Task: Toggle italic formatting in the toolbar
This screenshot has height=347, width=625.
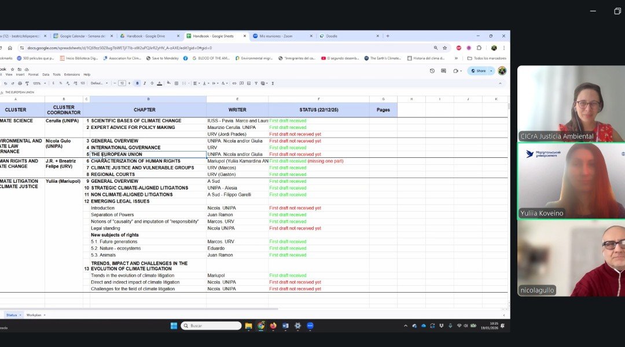Action: tap(144, 83)
